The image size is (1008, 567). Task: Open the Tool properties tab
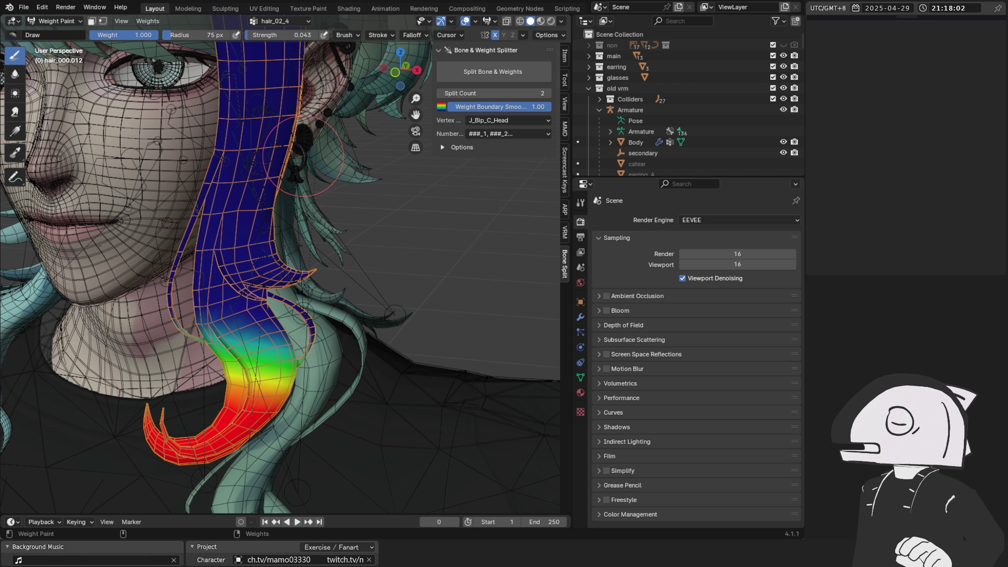click(x=580, y=203)
